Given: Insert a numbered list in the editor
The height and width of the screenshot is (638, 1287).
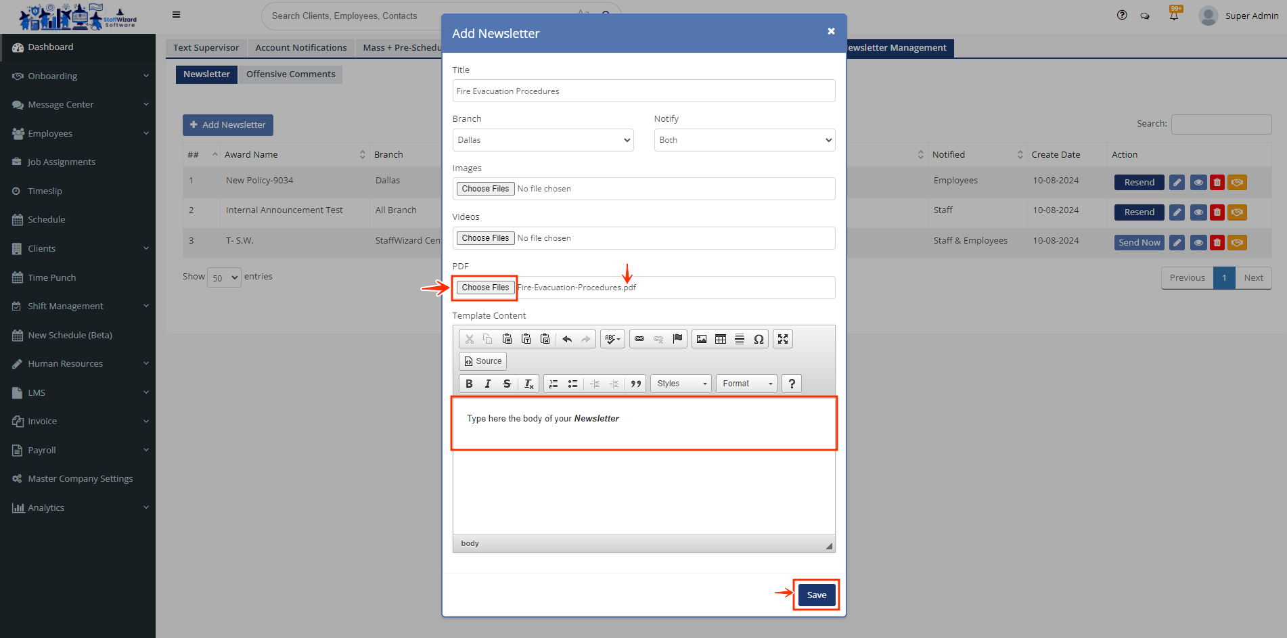Looking at the screenshot, I should click(554, 384).
